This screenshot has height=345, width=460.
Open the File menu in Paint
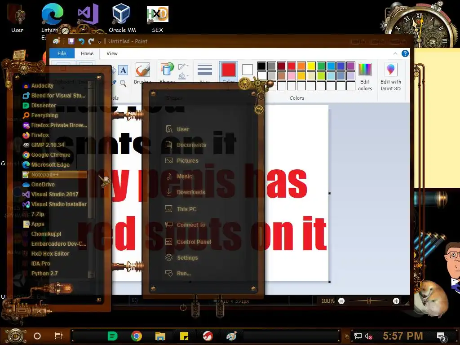pos(62,53)
